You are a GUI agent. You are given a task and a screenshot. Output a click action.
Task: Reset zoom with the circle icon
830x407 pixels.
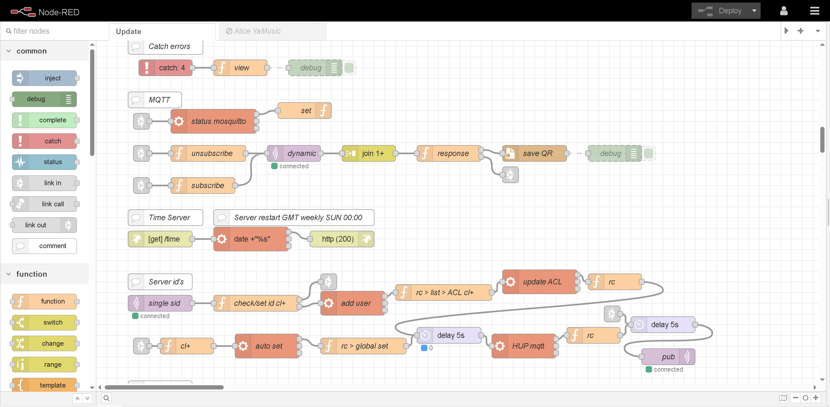[806, 398]
